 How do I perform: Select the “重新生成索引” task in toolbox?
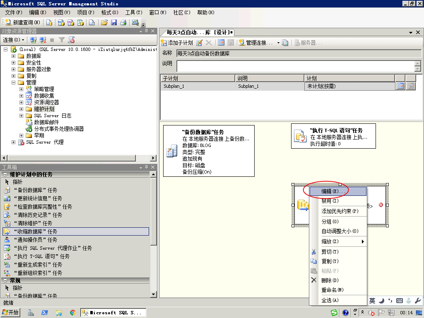click(x=76, y=265)
